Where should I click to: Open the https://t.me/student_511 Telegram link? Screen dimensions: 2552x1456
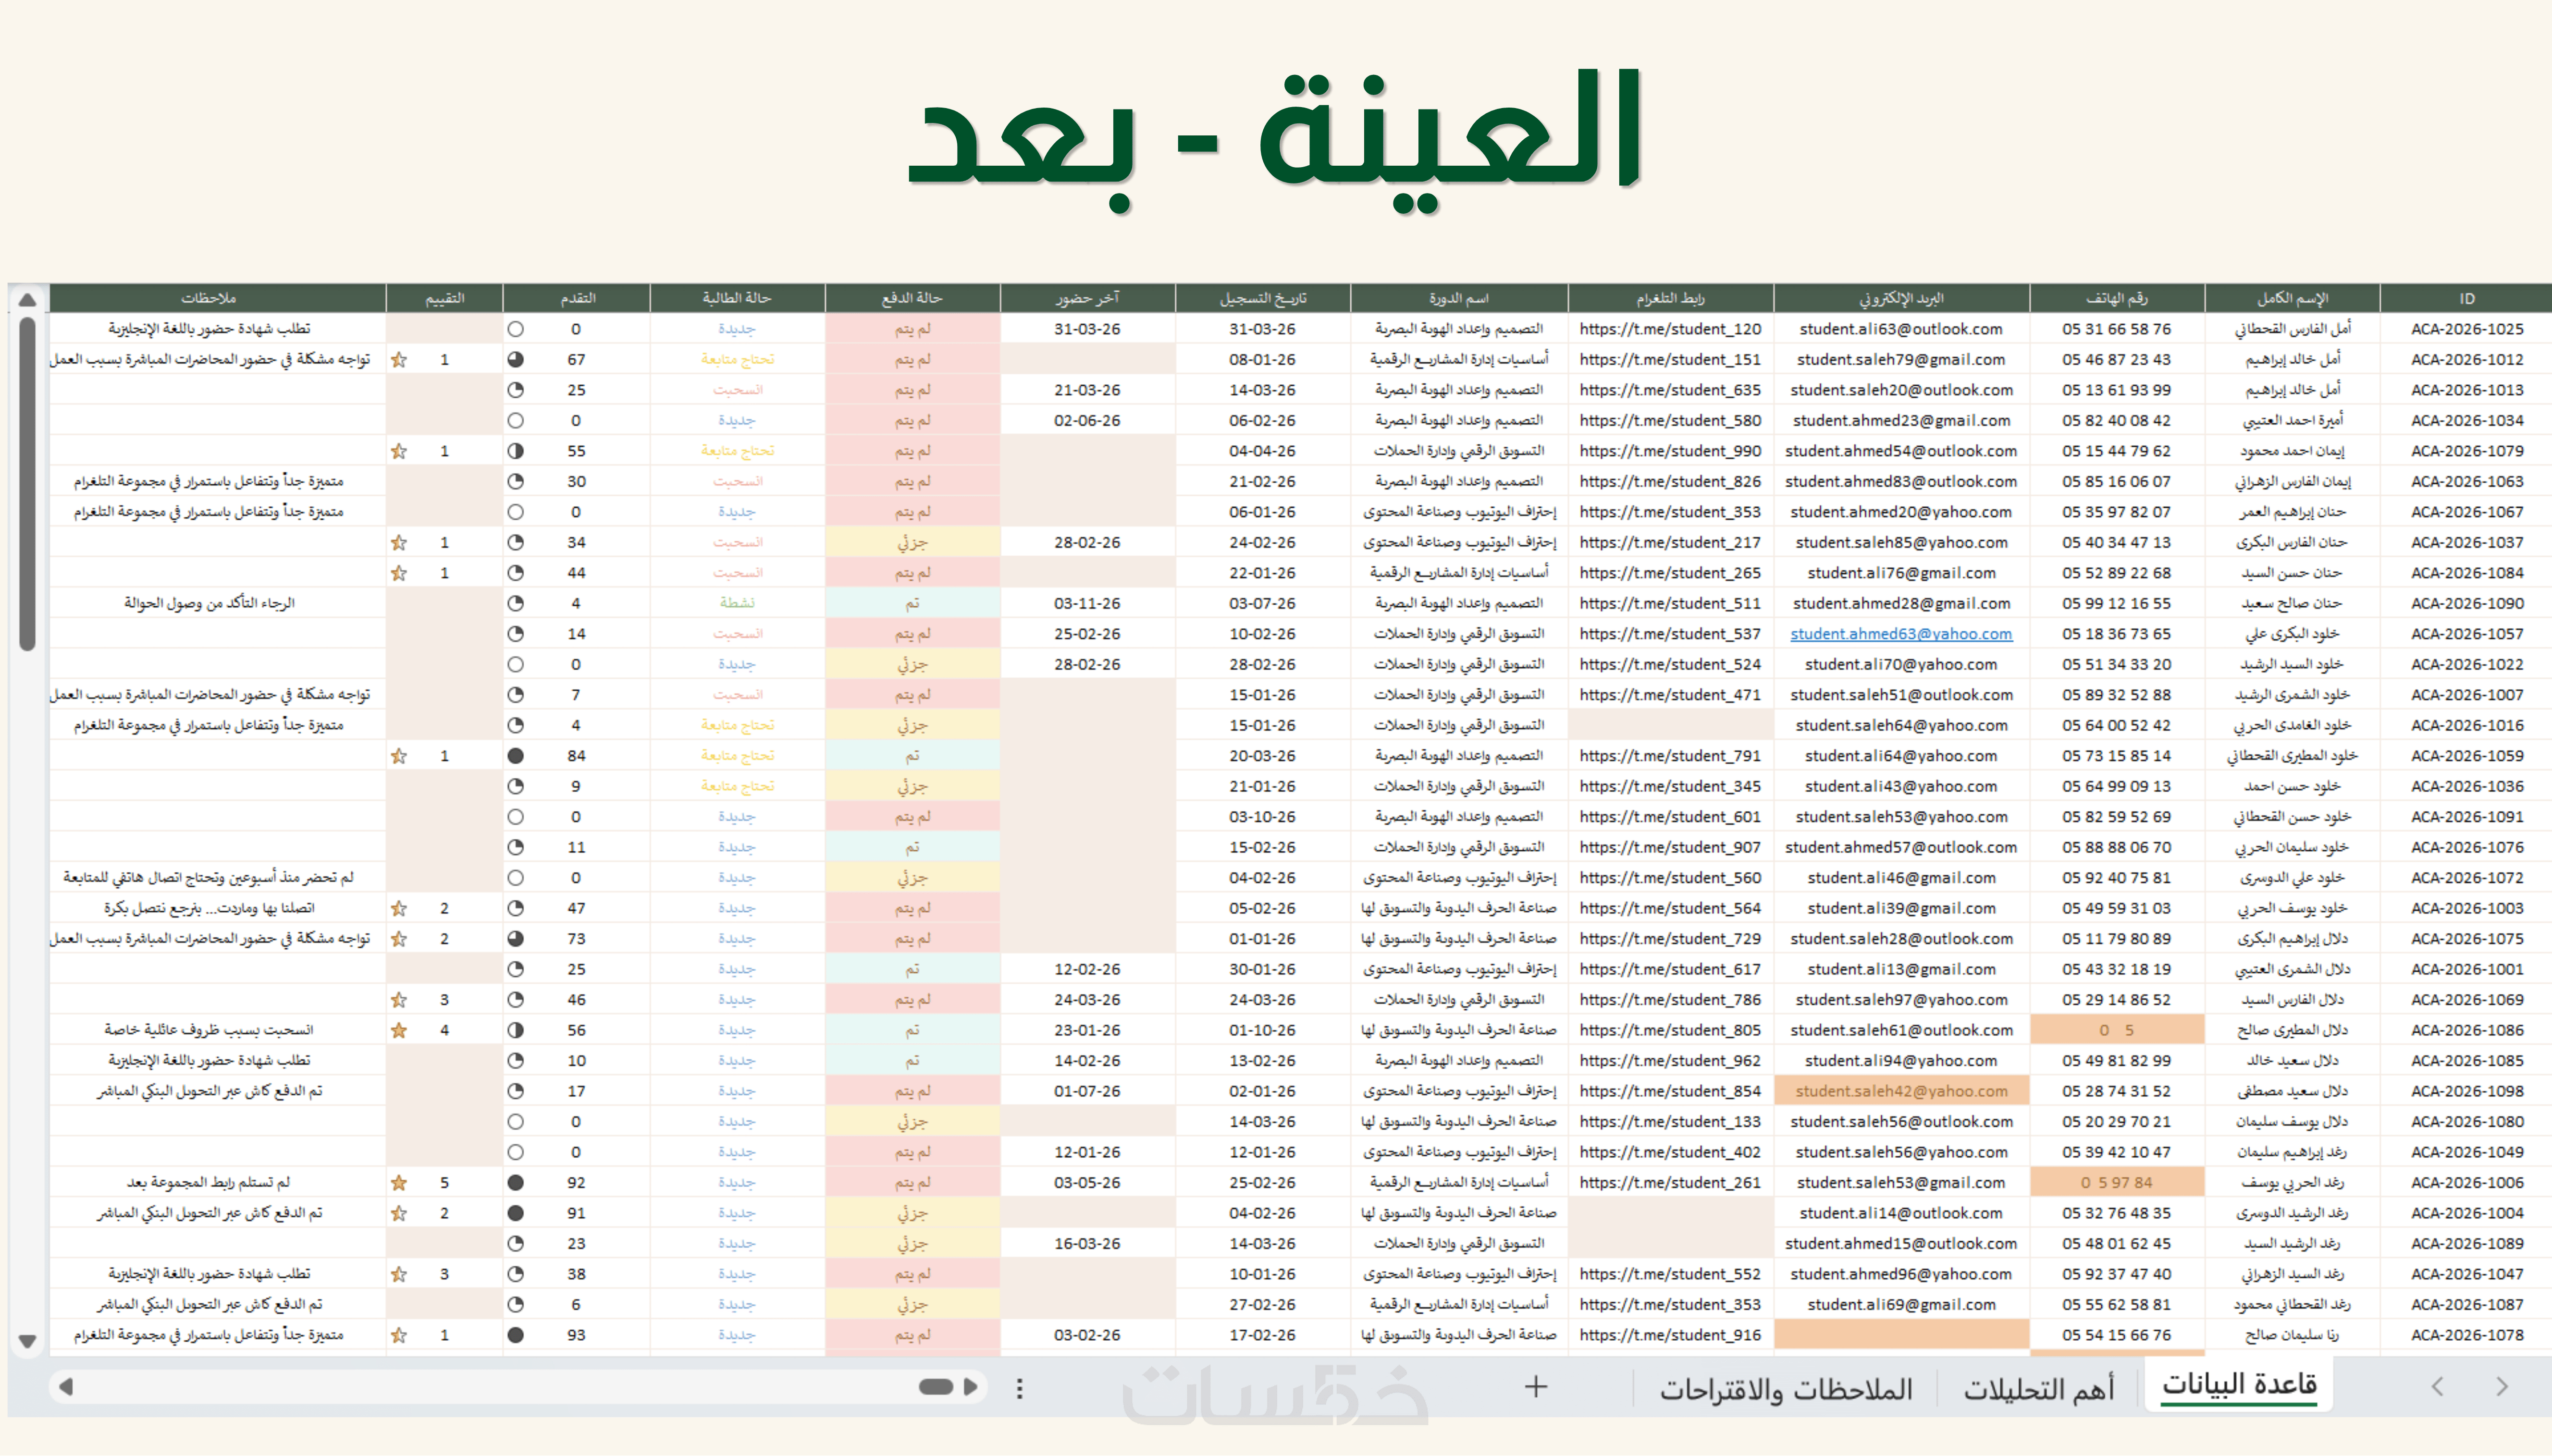1670,603
